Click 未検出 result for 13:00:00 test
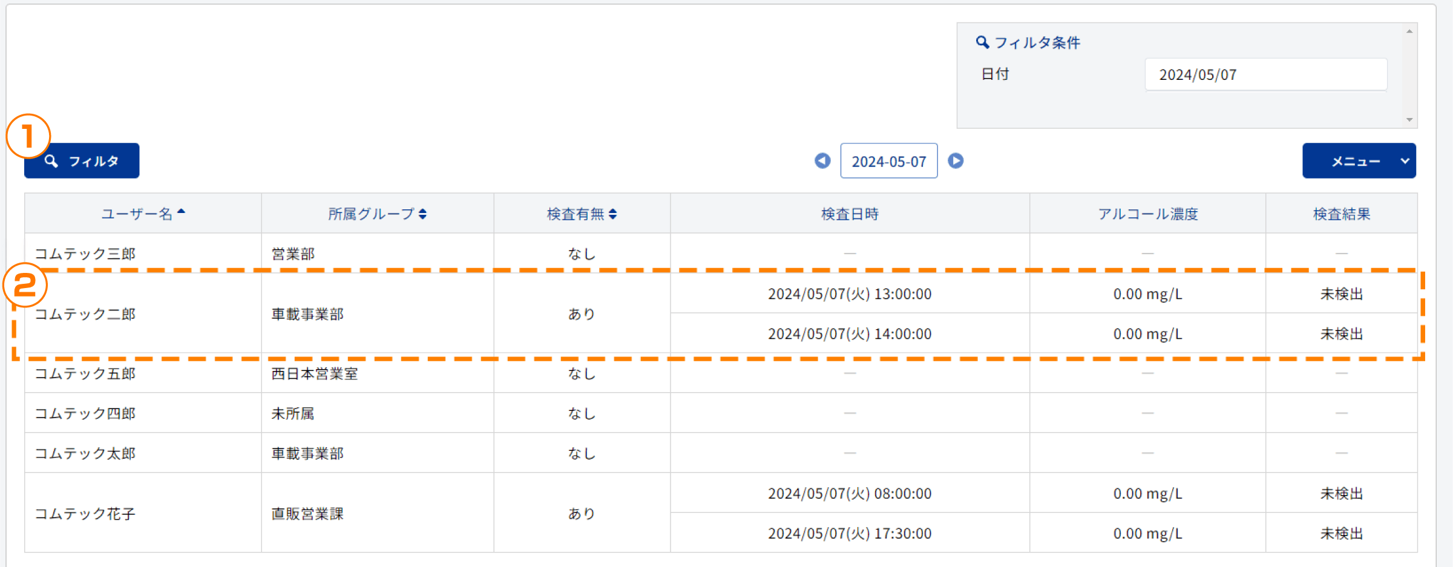This screenshot has width=1453, height=567. coord(1342,293)
